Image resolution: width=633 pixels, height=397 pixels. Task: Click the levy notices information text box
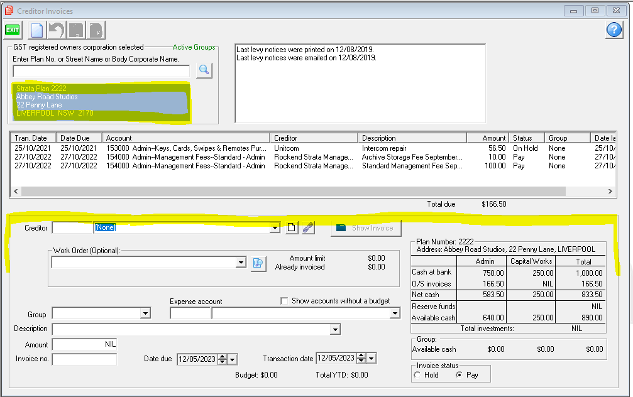click(x=360, y=83)
